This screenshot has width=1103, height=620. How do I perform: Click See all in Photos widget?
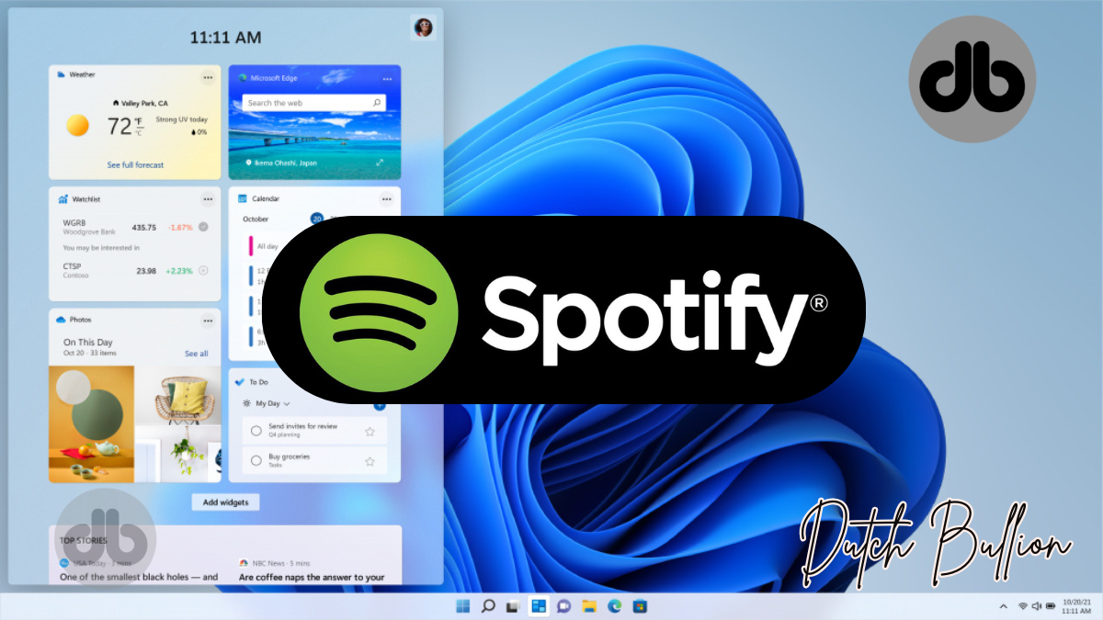(196, 354)
